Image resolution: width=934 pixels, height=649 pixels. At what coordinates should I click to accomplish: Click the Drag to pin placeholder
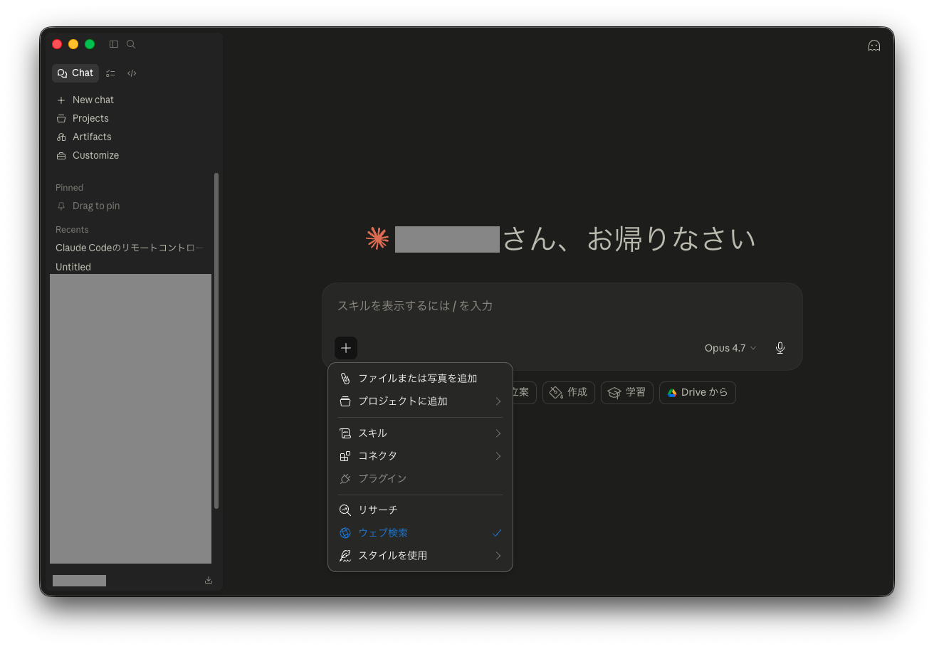96,206
